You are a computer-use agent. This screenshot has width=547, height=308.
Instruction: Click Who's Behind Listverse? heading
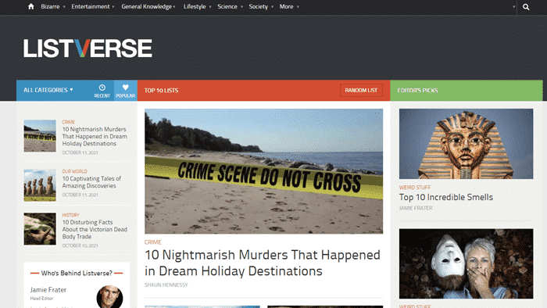[77, 273]
